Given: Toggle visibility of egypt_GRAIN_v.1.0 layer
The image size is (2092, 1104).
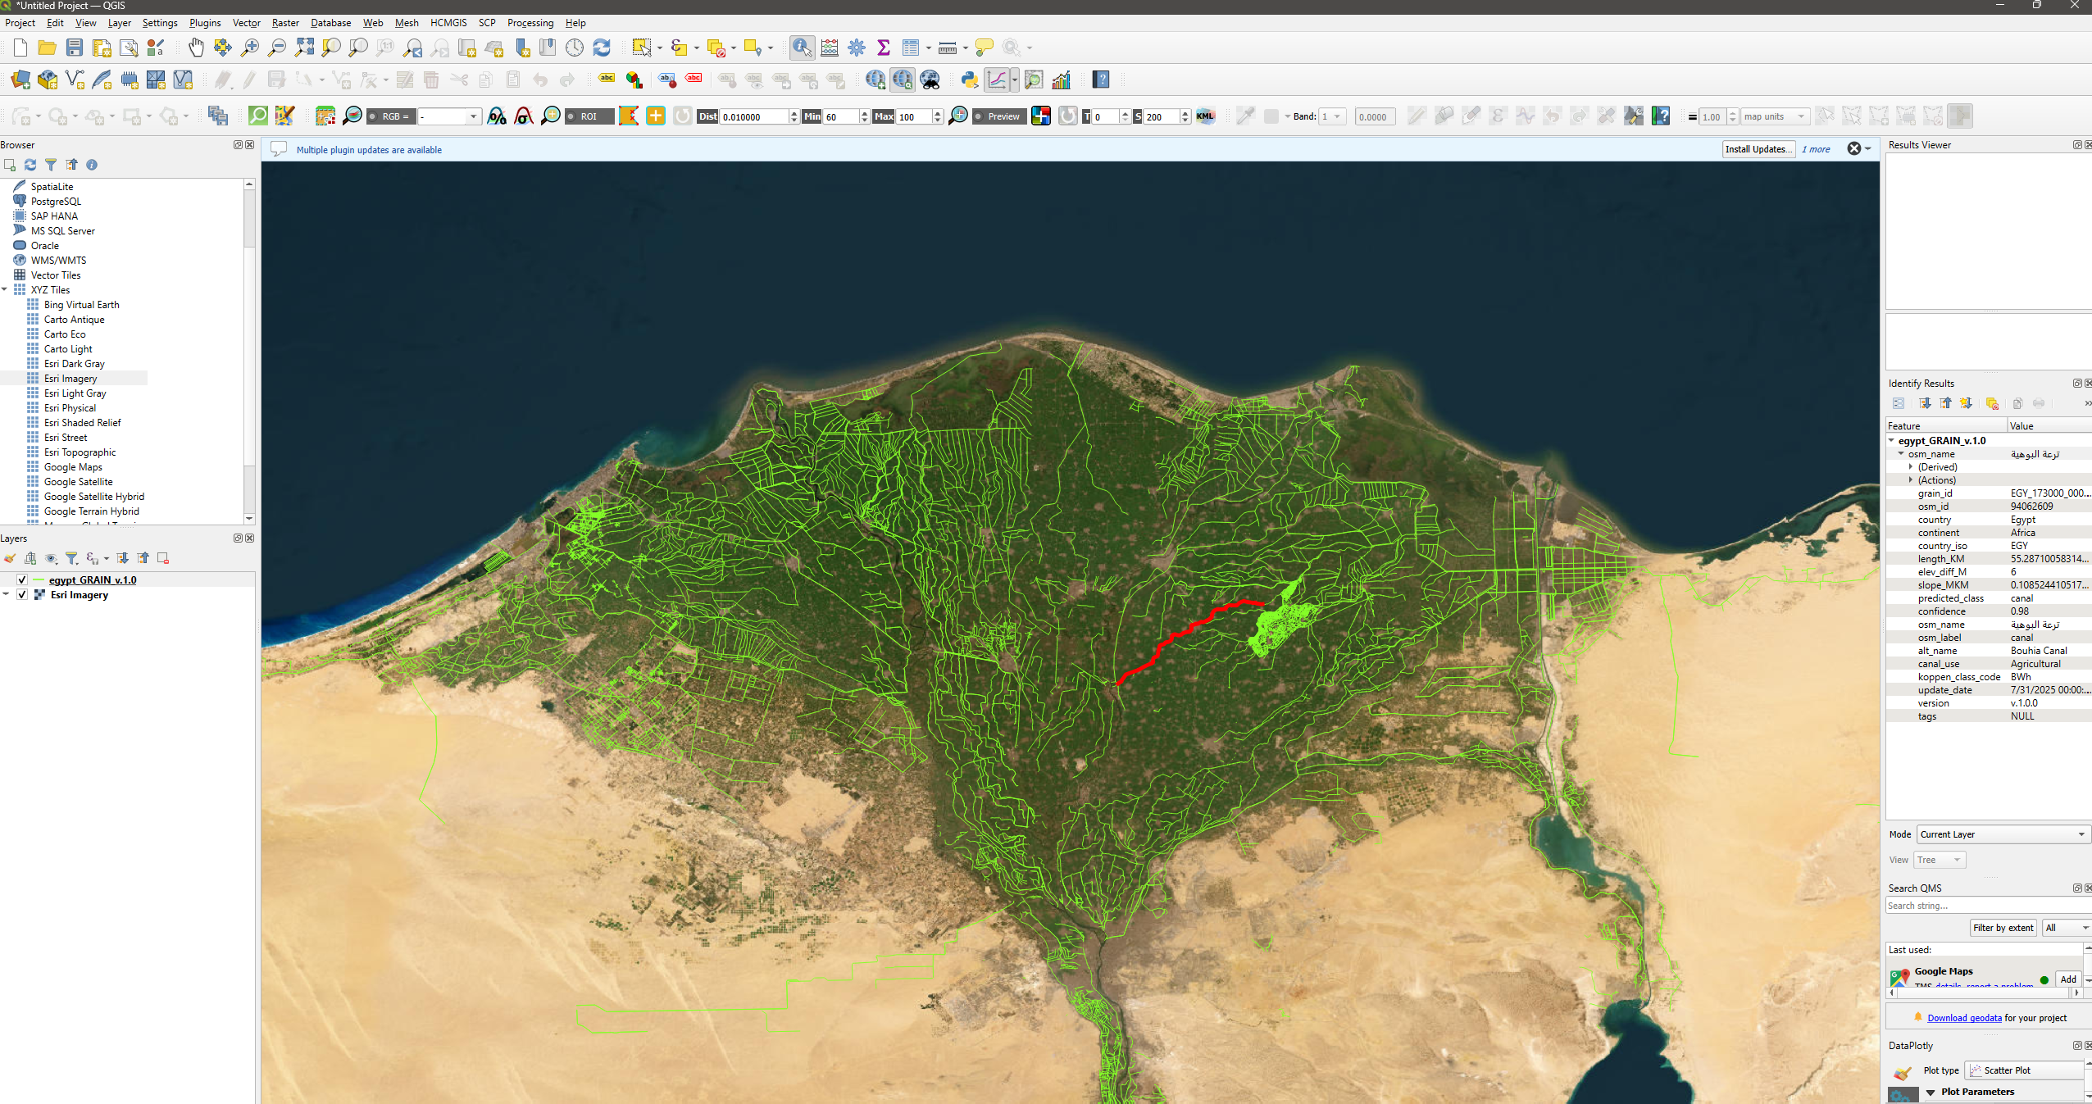Looking at the screenshot, I should tap(22, 580).
